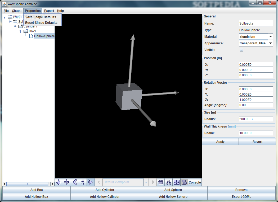Click the Name field containing Softpedia

pos(256,23)
